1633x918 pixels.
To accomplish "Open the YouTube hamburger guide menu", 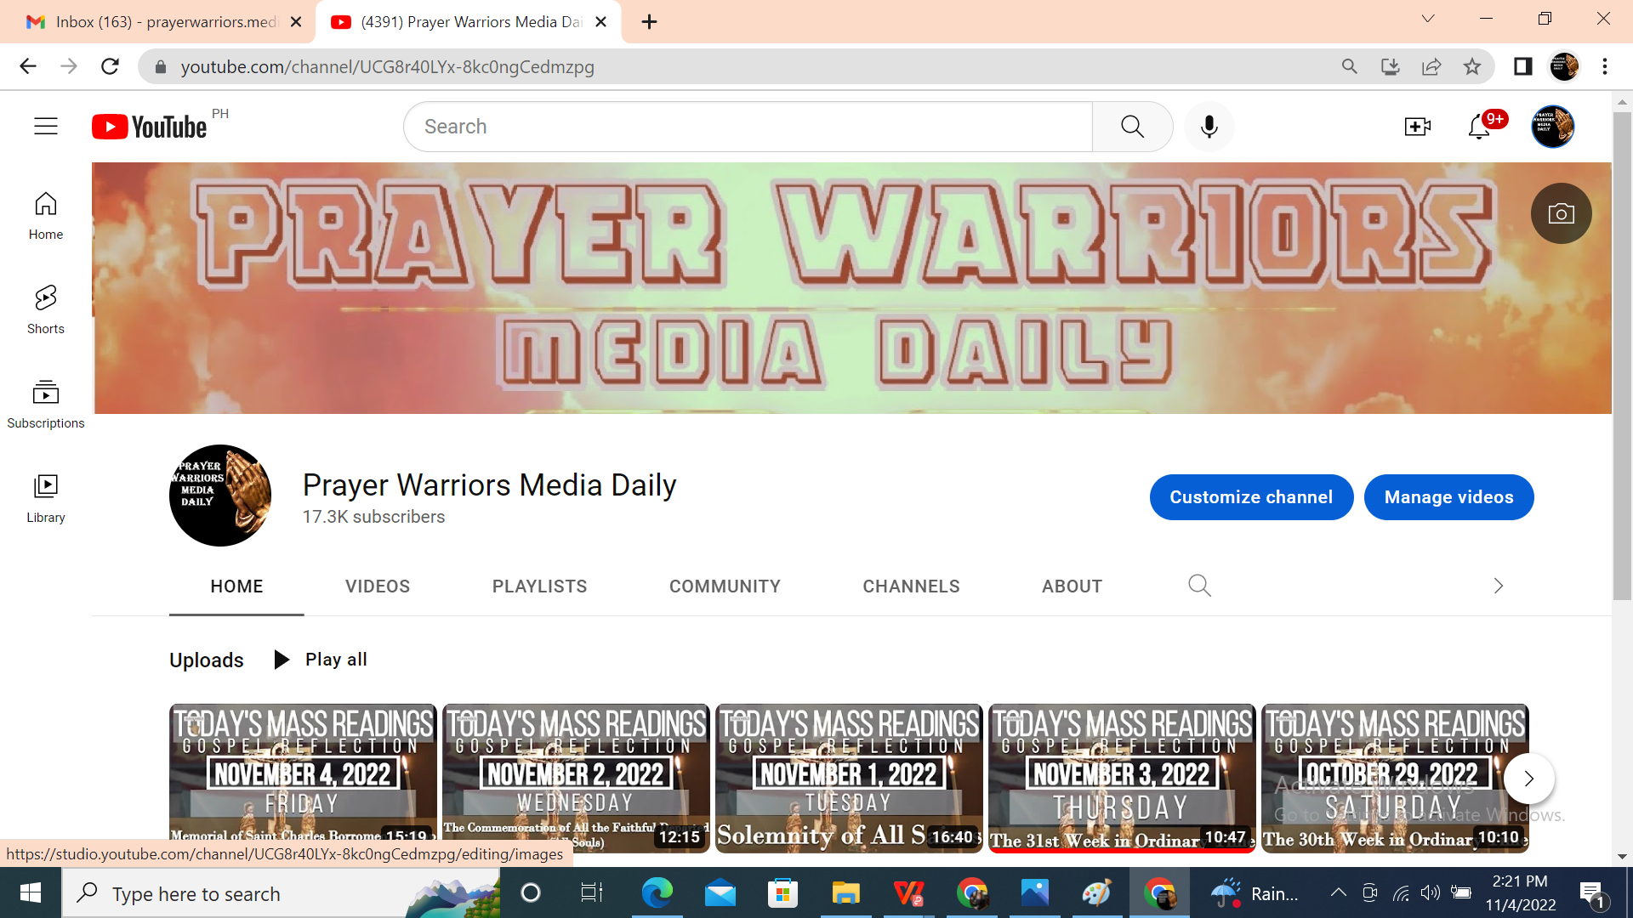I will (46, 127).
